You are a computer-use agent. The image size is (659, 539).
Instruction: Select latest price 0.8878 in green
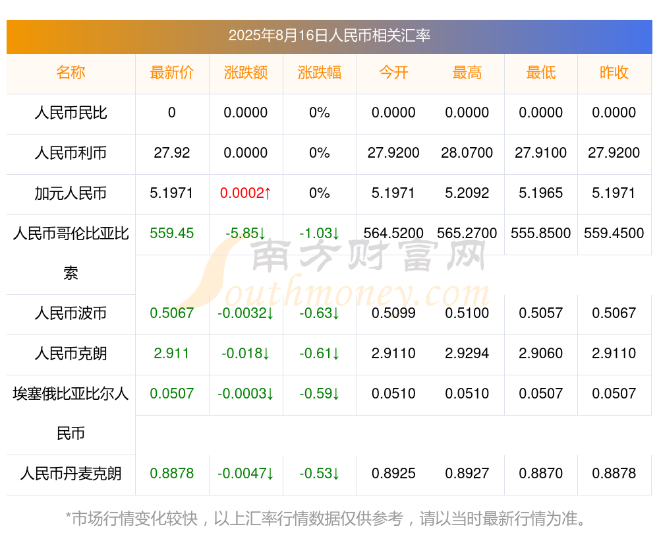(171, 474)
